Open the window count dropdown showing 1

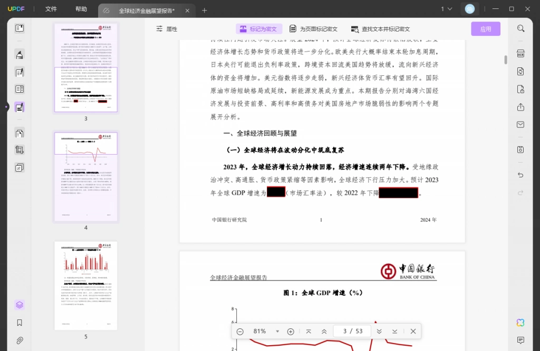coord(446,9)
